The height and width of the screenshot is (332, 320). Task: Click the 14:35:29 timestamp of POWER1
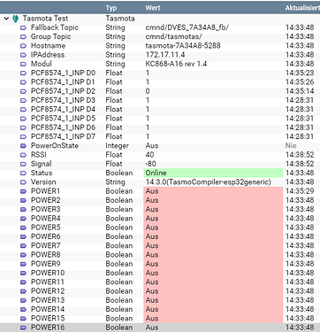pos(300,191)
